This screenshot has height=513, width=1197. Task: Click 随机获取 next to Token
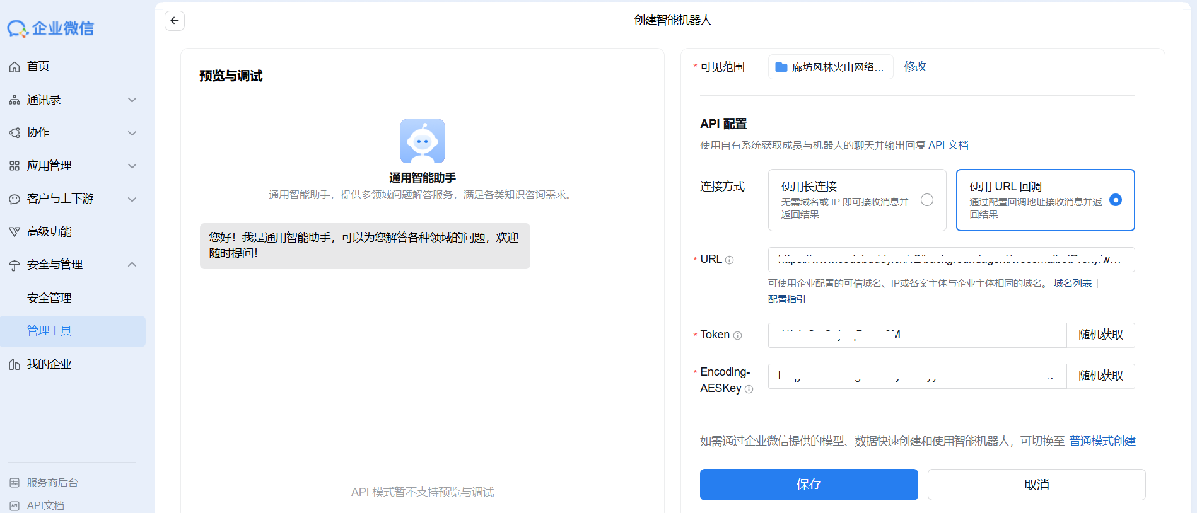click(x=1101, y=335)
